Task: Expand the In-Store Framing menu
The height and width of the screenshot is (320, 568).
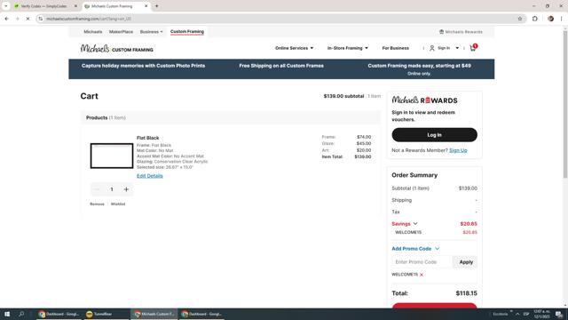Action: coord(347,48)
